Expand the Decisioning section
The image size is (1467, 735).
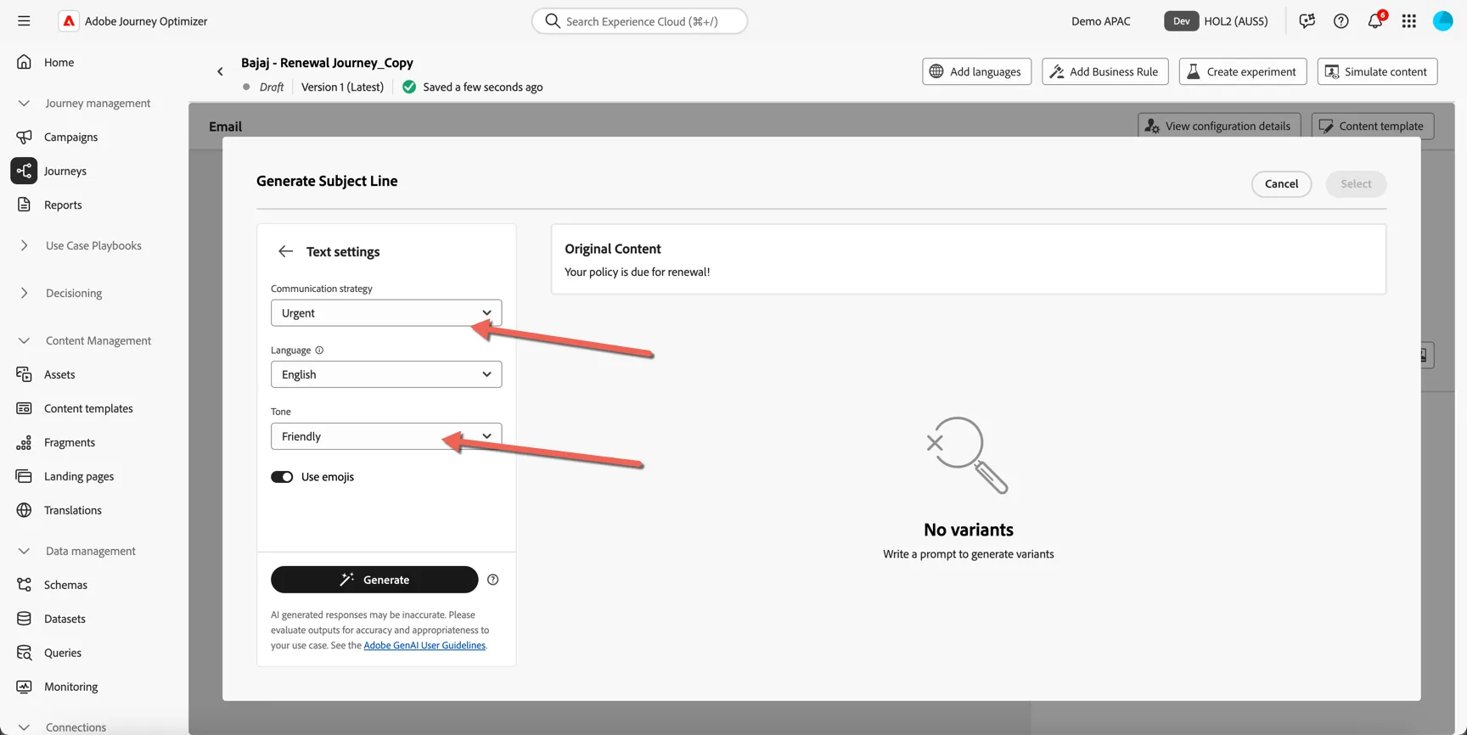[x=24, y=294]
